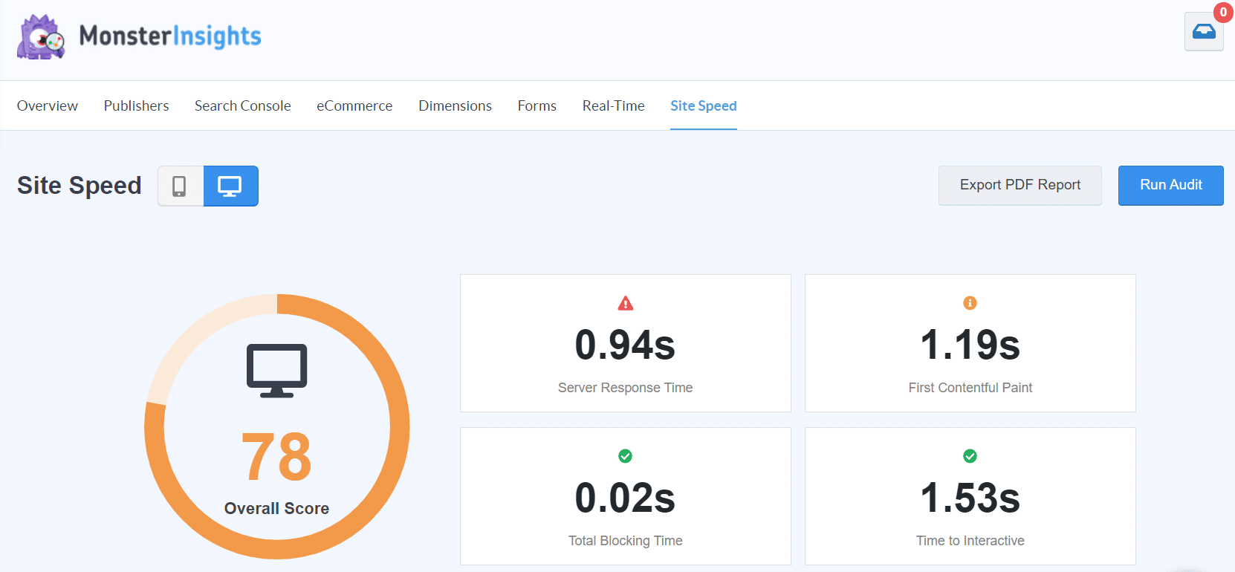Screen dimensions: 1235x572
Task: Click the Export PDF Report button
Action: point(1020,185)
